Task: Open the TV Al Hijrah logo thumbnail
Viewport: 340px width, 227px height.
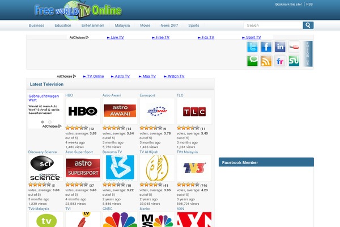Action: [x=157, y=168]
